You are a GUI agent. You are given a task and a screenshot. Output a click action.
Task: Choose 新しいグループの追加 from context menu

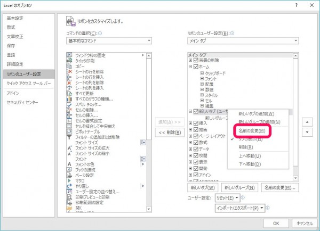(x=258, y=122)
